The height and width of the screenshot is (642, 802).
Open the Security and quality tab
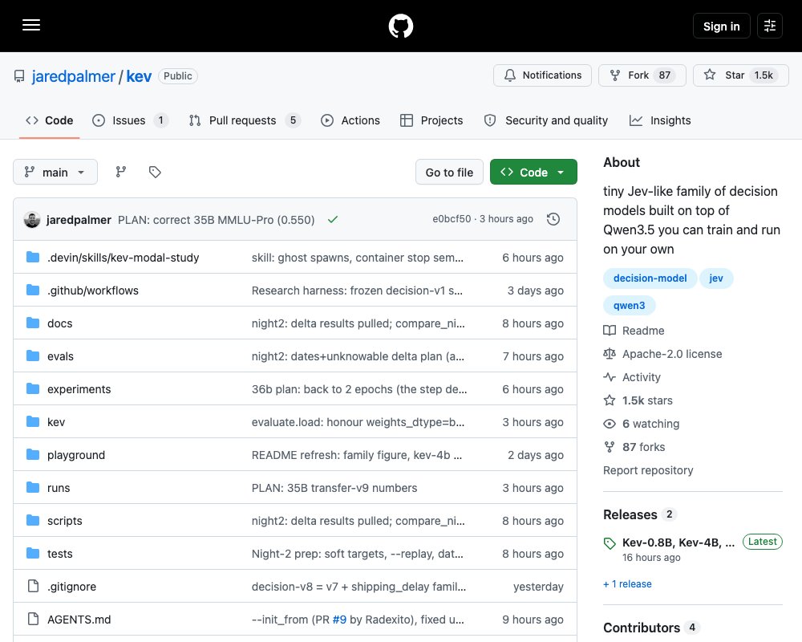[x=545, y=120]
